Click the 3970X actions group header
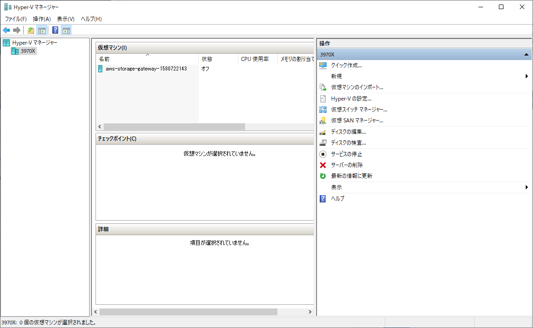Image resolution: width=533 pixels, height=328 pixels. [x=424, y=55]
